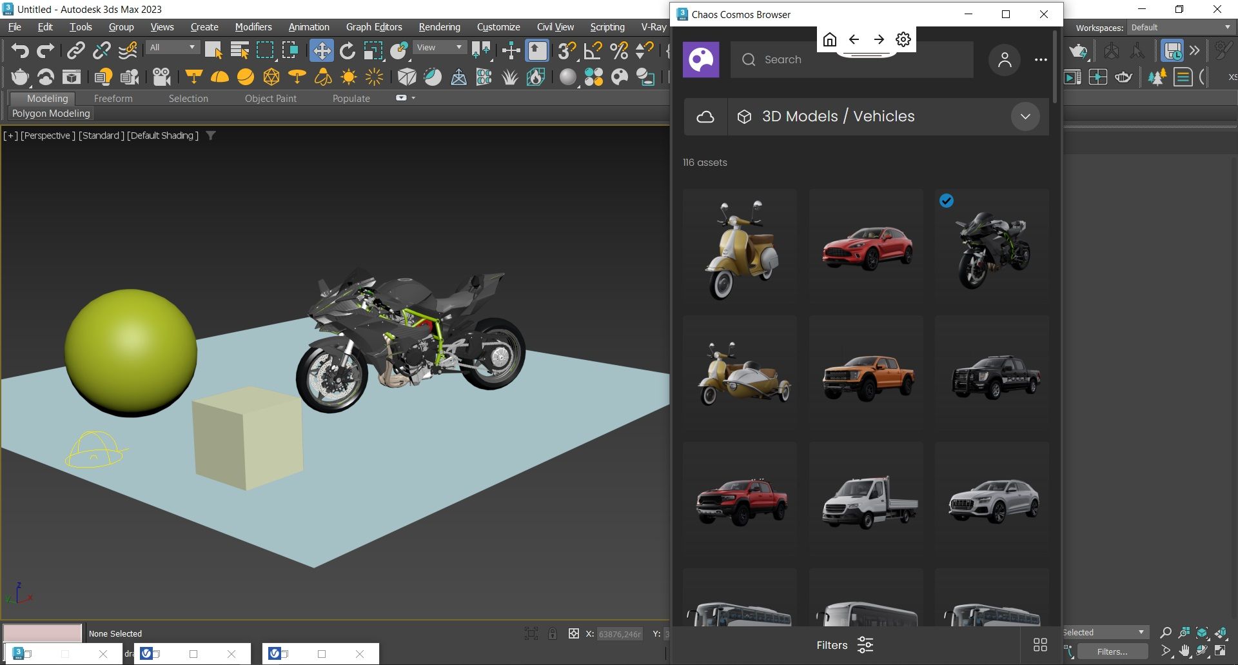The height and width of the screenshot is (665, 1238).
Task: Click the Key Filters... button
Action: (x=1112, y=651)
